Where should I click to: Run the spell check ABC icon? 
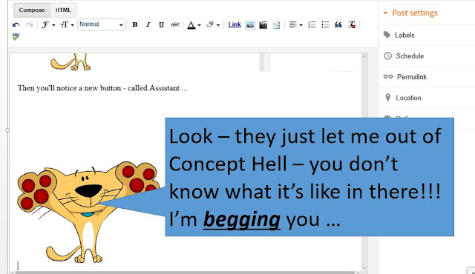(16, 37)
